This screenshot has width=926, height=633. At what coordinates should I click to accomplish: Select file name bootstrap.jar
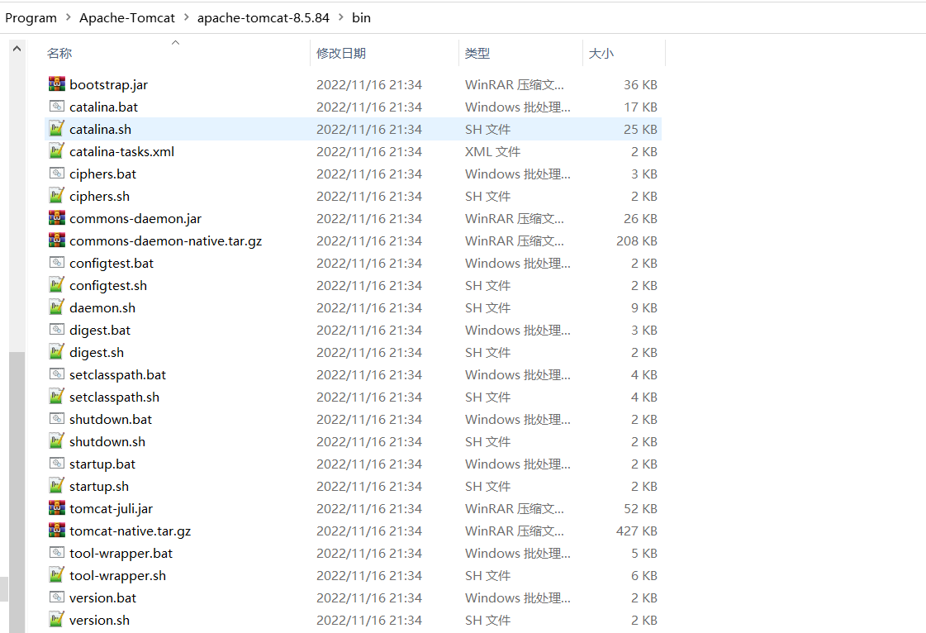pyautogui.click(x=109, y=84)
